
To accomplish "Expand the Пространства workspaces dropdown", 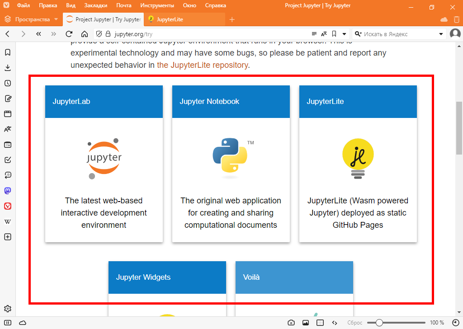I will [56, 19].
